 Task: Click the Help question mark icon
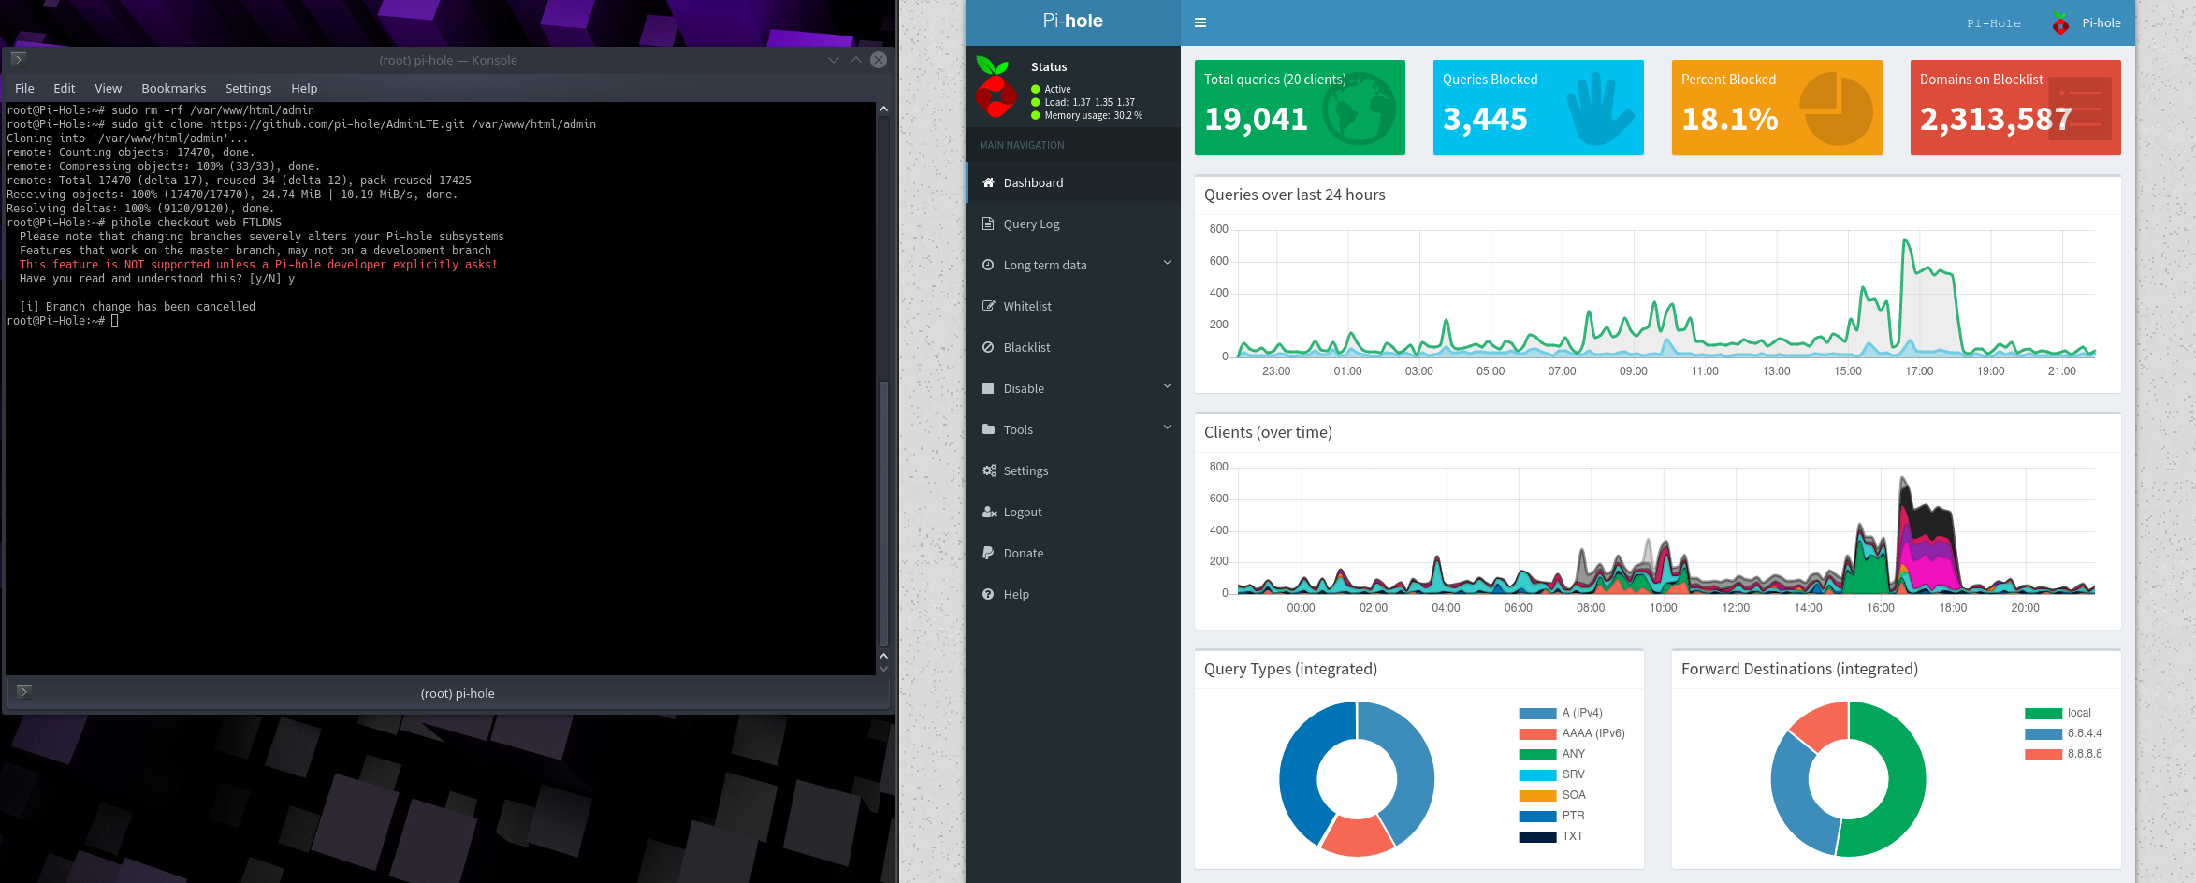[988, 594]
